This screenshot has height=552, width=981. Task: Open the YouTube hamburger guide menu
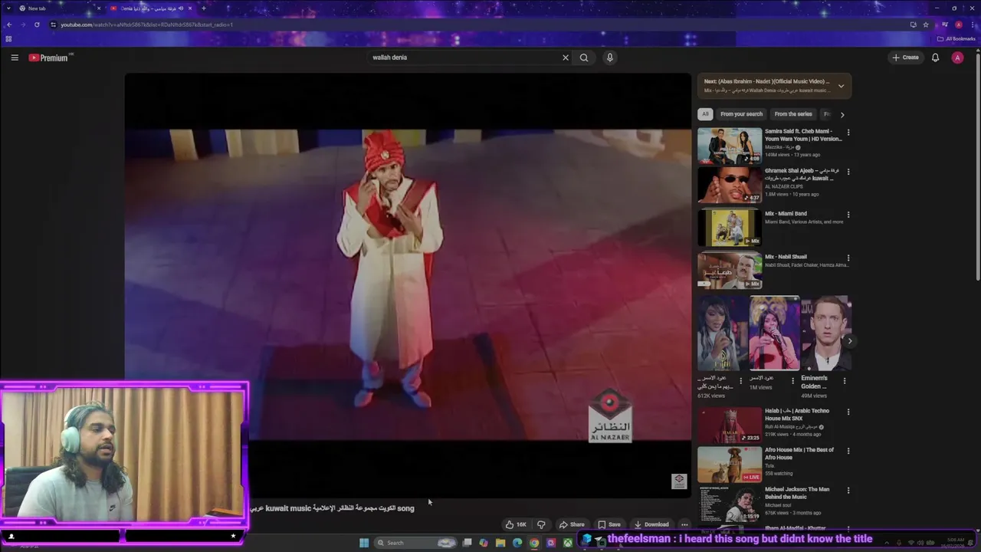pyautogui.click(x=15, y=58)
